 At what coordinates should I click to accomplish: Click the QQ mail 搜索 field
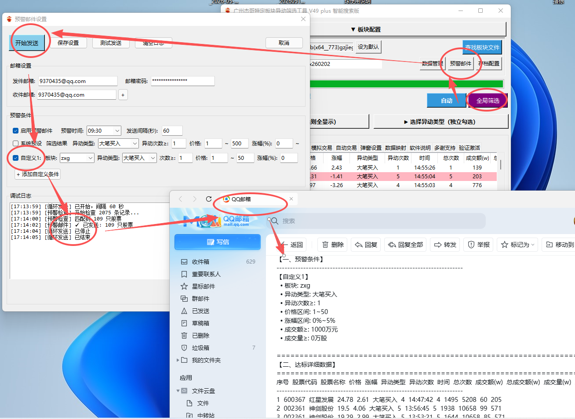tap(376, 221)
